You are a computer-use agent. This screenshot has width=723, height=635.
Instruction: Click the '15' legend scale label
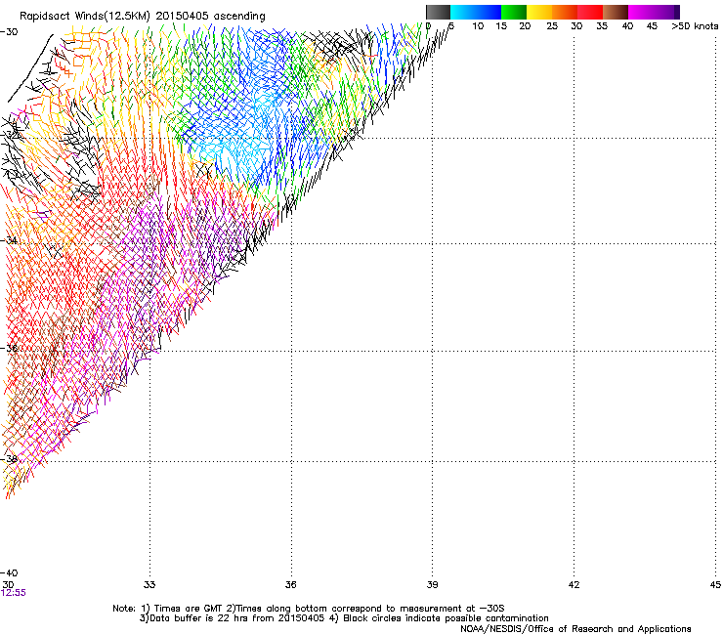501,26
